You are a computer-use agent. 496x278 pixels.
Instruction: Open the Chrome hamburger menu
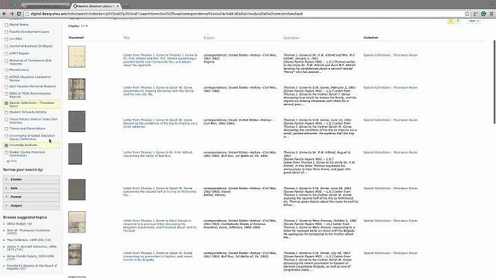(491, 14)
